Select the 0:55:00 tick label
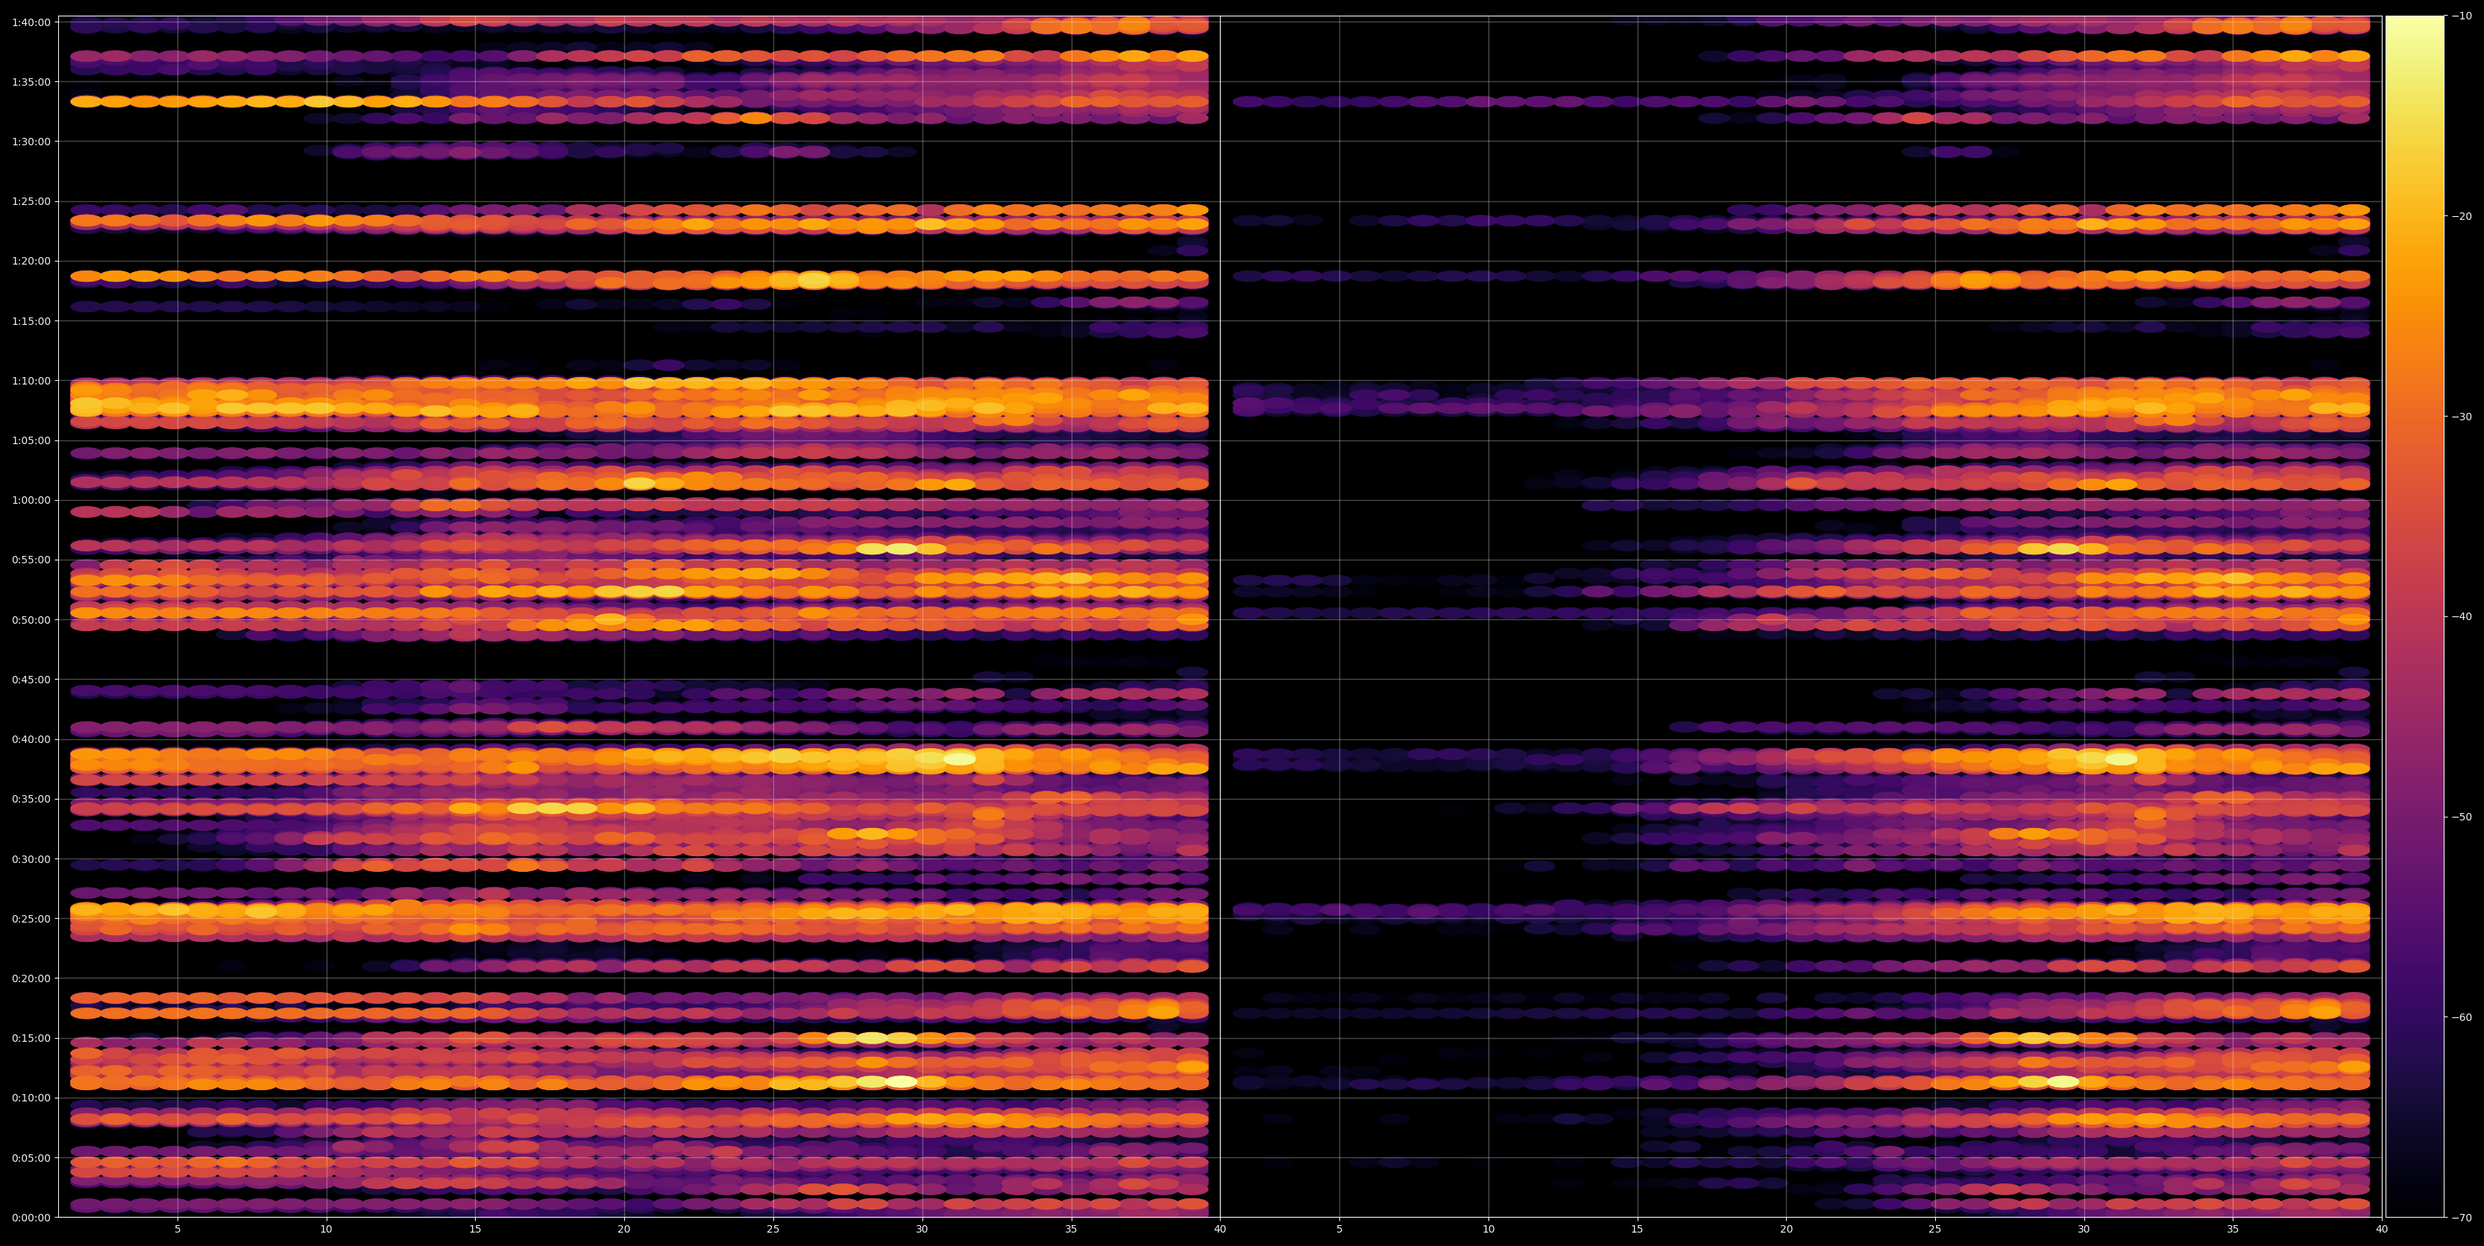This screenshot has width=2484, height=1246. 31,560
